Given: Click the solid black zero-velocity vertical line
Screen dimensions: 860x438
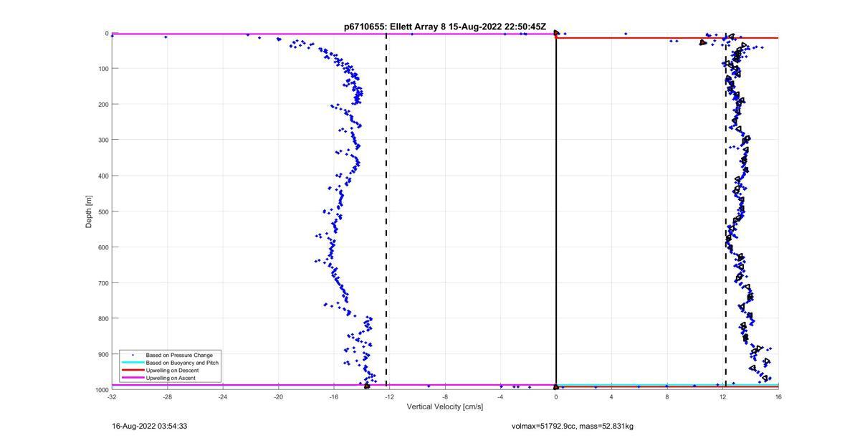Looking at the screenshot, I should [556, 211].
